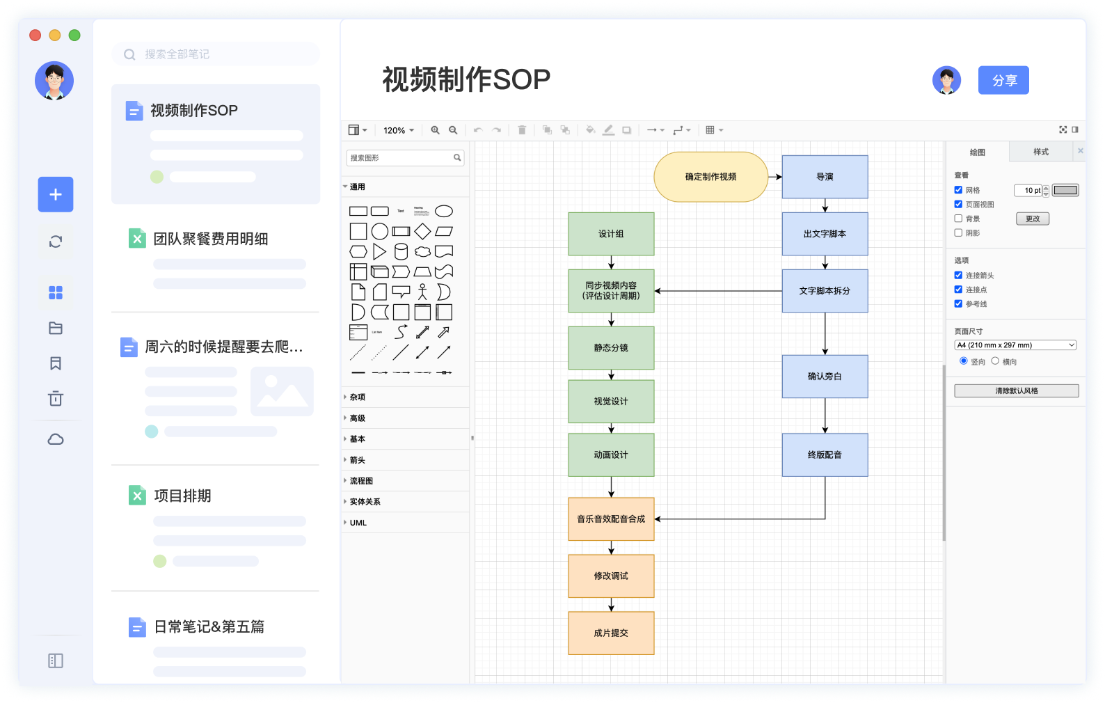Uncheck the 网格 grid checkbox
The width and height of the screenshot is (1105, 703).
(x=958, y=190)
